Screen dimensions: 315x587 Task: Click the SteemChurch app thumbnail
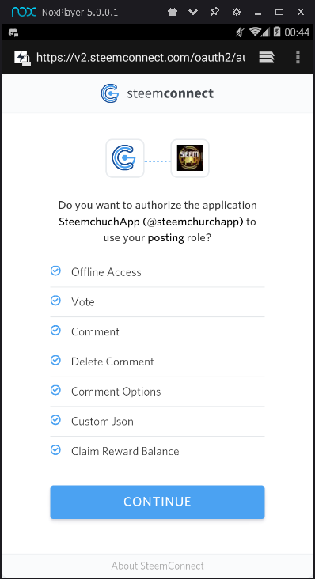[x=190, y=158]
